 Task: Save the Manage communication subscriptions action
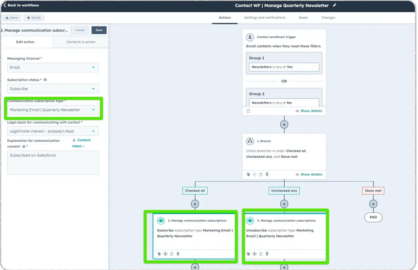tap(99, 30)
